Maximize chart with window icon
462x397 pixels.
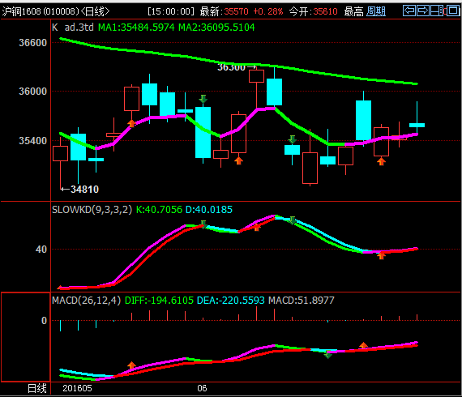tap(453, 11)
